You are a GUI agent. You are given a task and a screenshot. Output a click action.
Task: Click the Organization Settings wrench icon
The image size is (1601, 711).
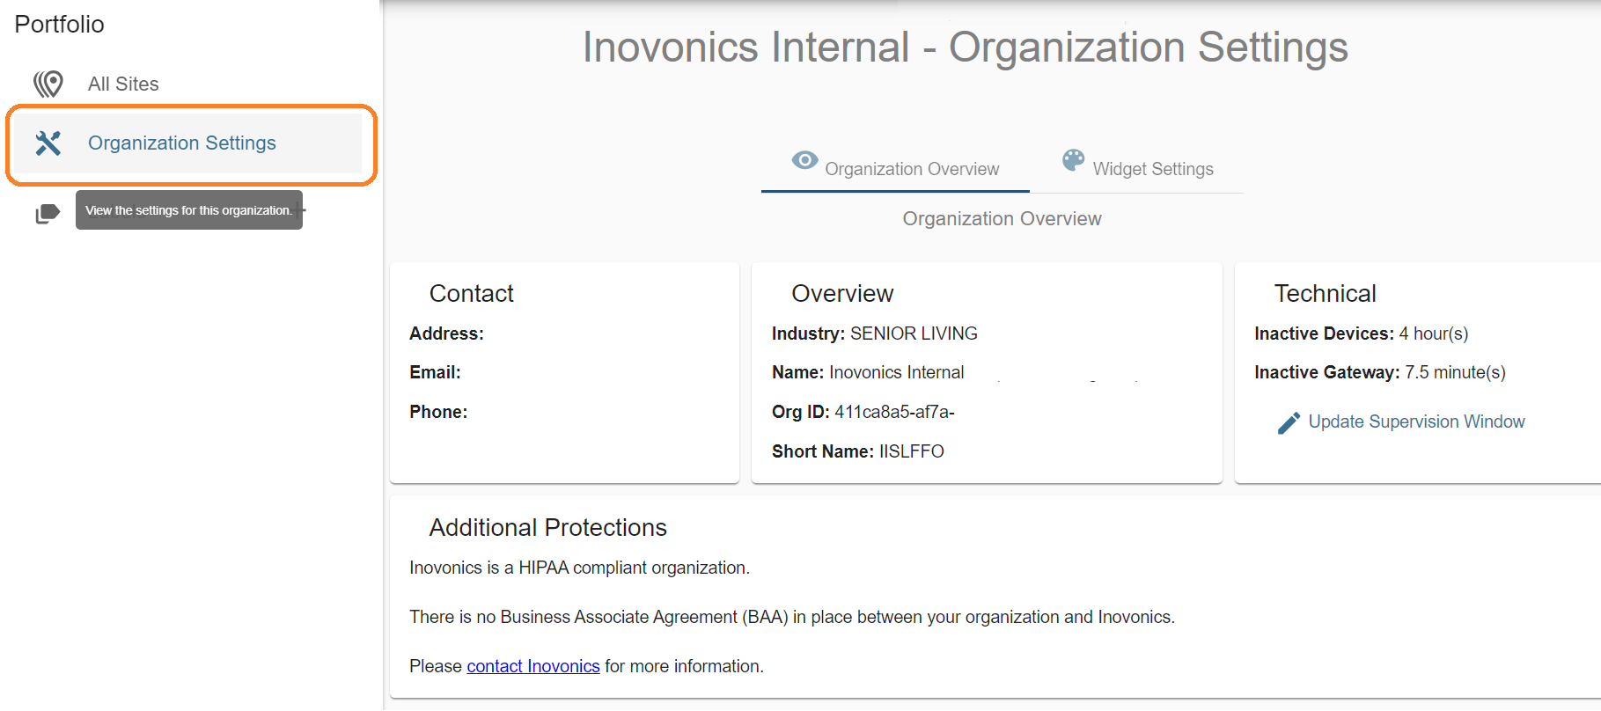coord(48,143)
